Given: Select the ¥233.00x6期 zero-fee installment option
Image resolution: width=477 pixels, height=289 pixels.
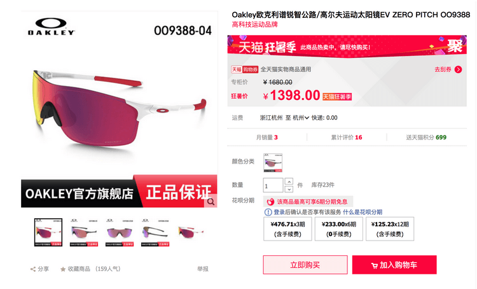Looking at the screenshot, I should pyautogui.click(x=338, y=229).
